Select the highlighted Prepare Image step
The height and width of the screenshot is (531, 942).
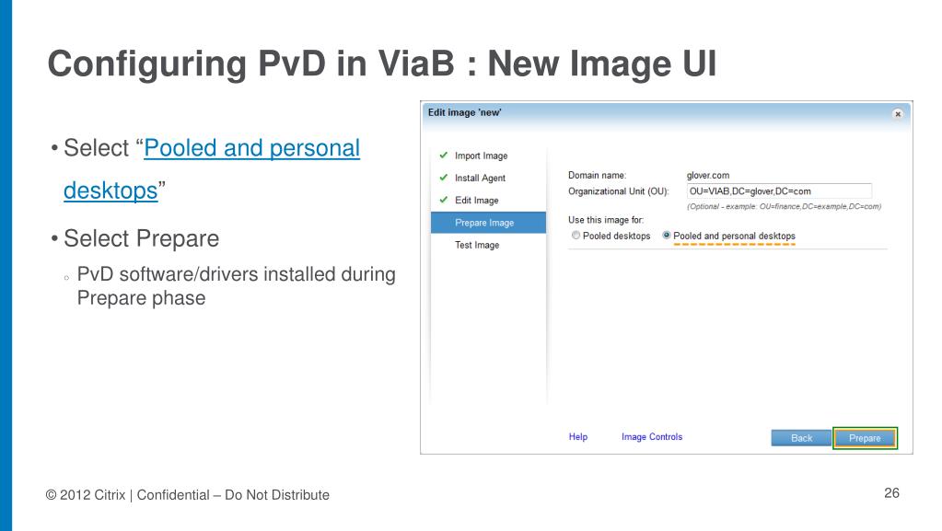pos(488,223)
